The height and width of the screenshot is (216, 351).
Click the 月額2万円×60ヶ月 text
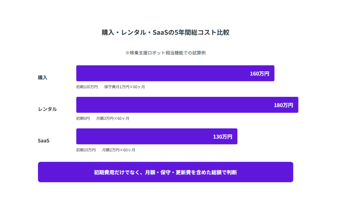click(x=118, y=150)
